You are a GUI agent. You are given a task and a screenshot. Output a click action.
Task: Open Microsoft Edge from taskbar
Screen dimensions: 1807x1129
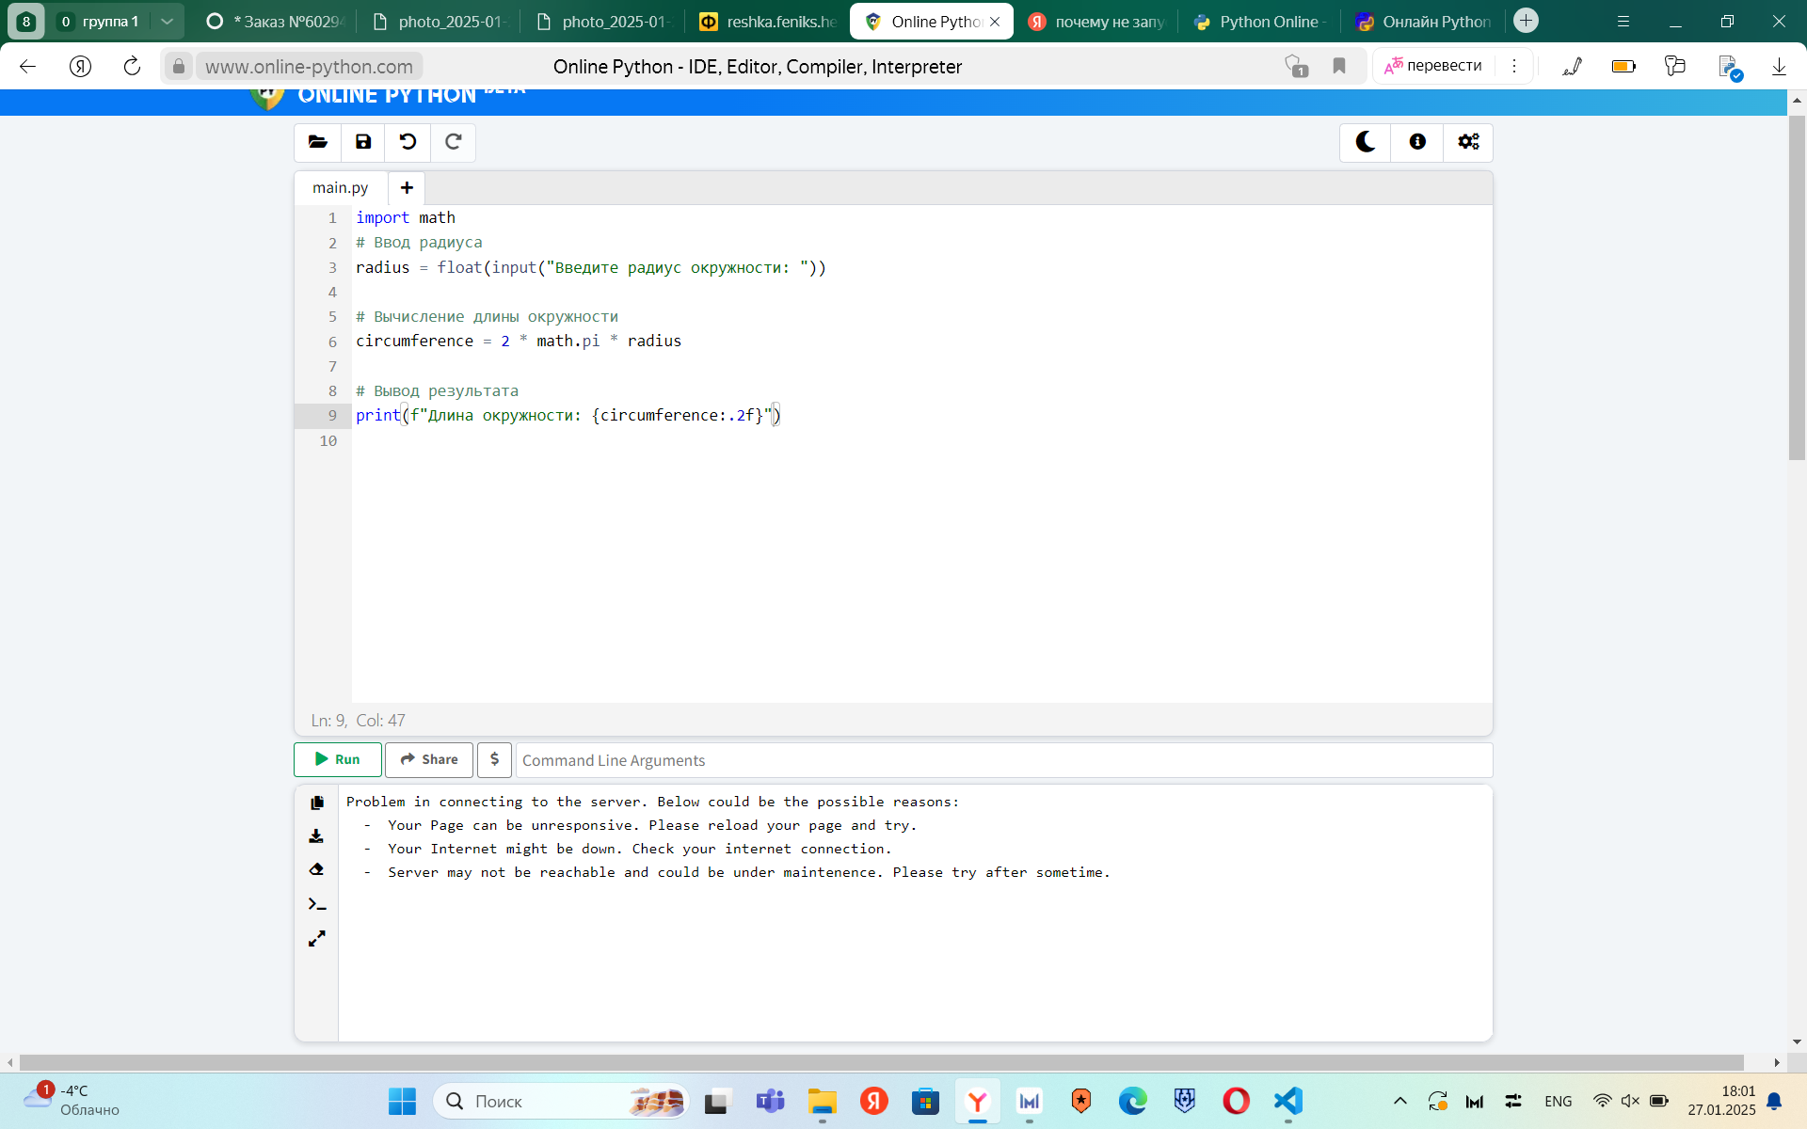click(x=1132, y=1101)
